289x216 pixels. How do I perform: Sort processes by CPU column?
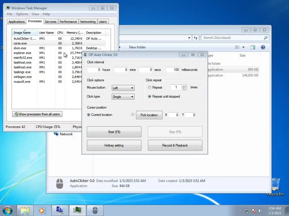click(x=60, y=33)
